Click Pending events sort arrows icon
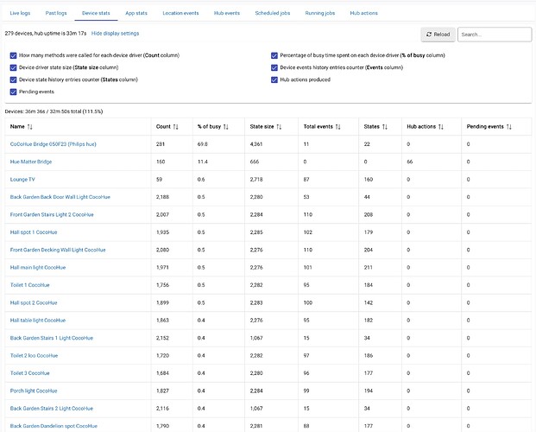This screenshot has height=432, width=536. coord(509,127)
